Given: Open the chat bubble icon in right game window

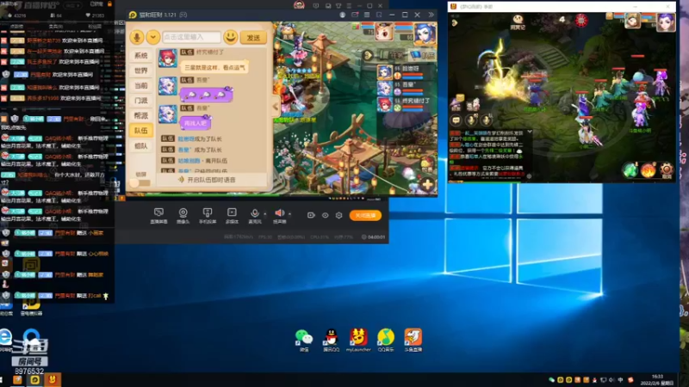Looking at the screenshot, I should click(456, 120).
